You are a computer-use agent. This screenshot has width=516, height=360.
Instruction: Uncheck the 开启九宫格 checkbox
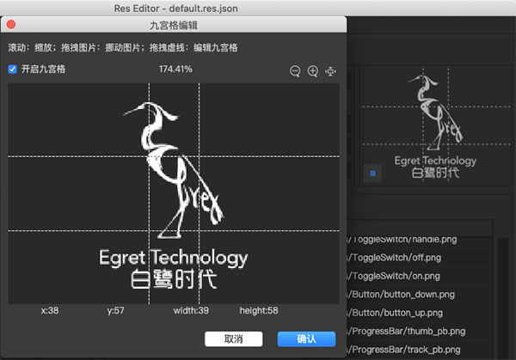(13, 70)
